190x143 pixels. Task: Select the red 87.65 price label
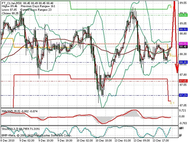pyautogui.click(x=183, y=81)
